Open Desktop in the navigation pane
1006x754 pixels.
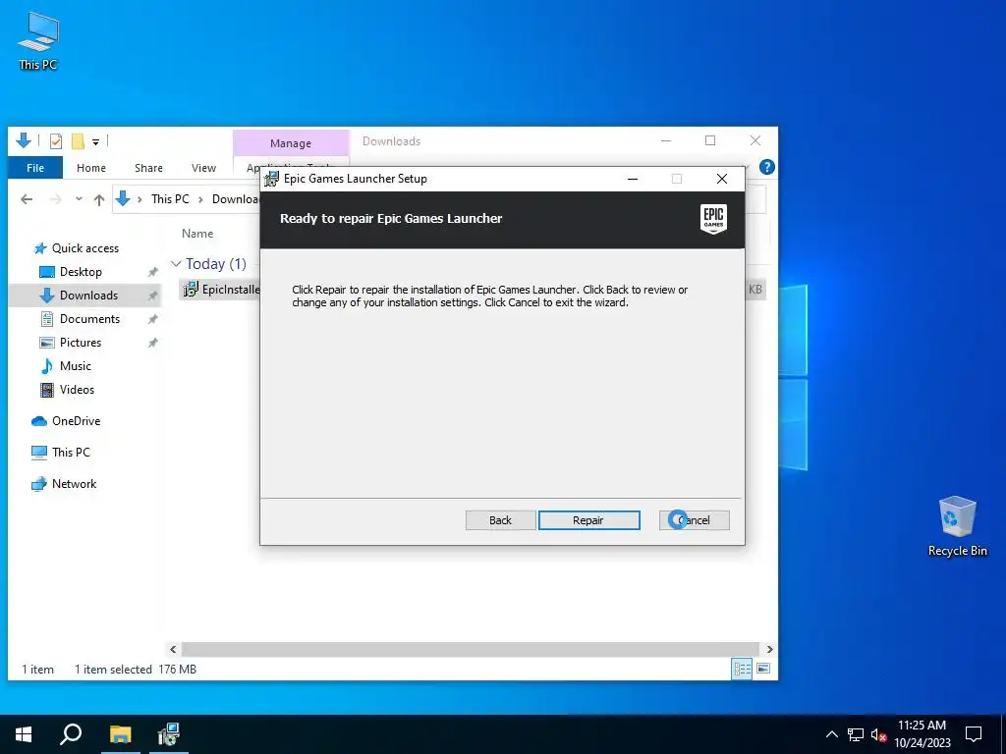point(81,272)
